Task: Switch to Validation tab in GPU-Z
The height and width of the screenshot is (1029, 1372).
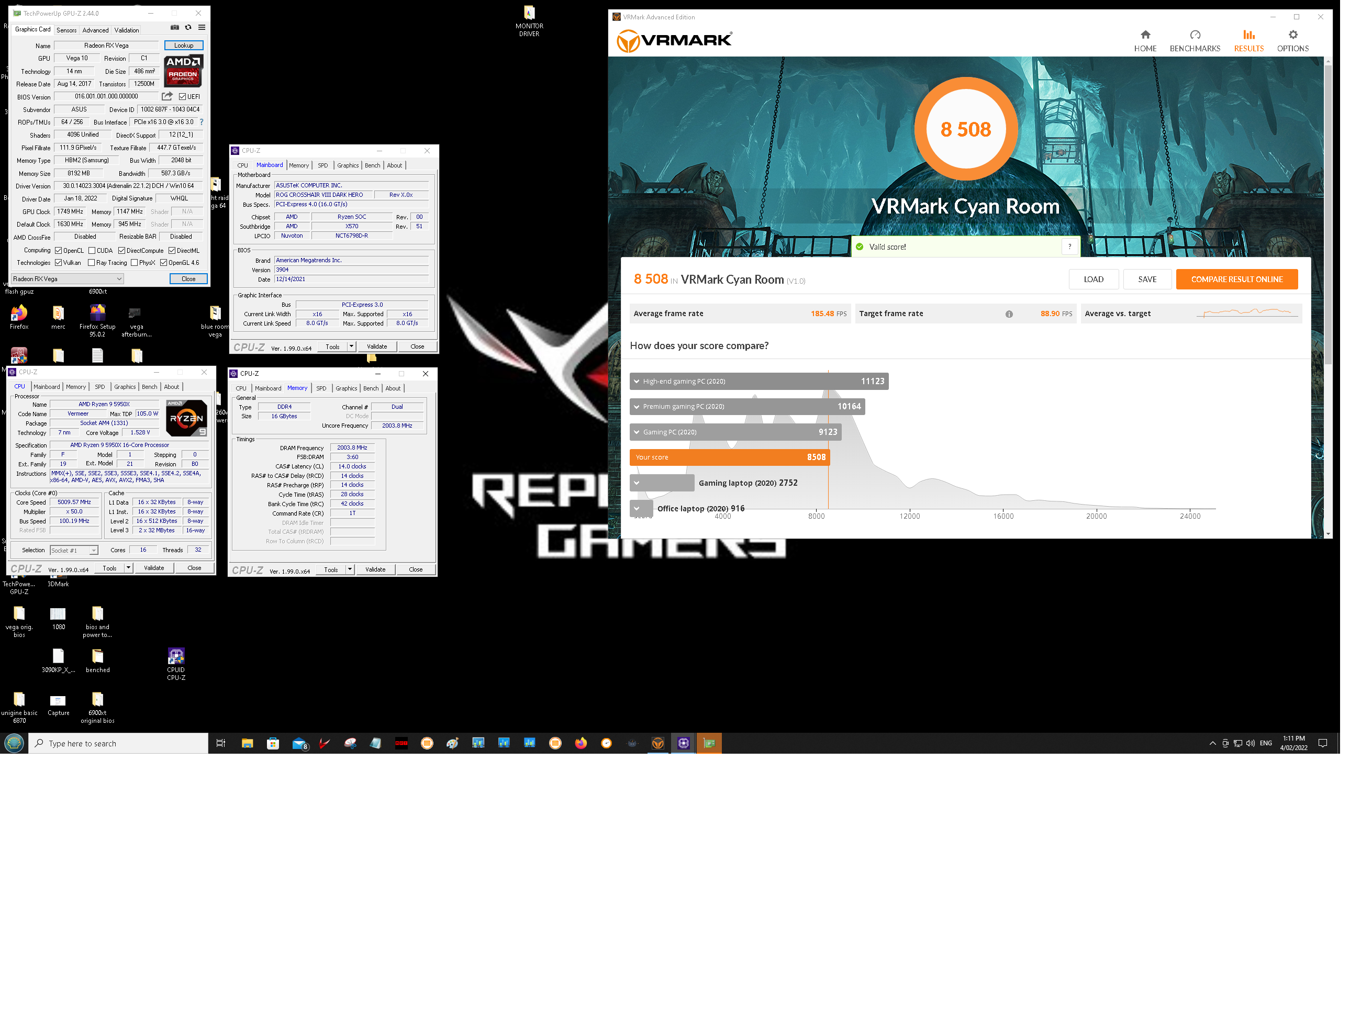Action: pos(127,30)
